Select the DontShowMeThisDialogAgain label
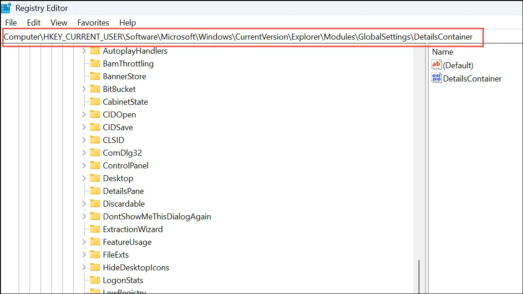Screen dimensions: 523x294 click(157, 217)
